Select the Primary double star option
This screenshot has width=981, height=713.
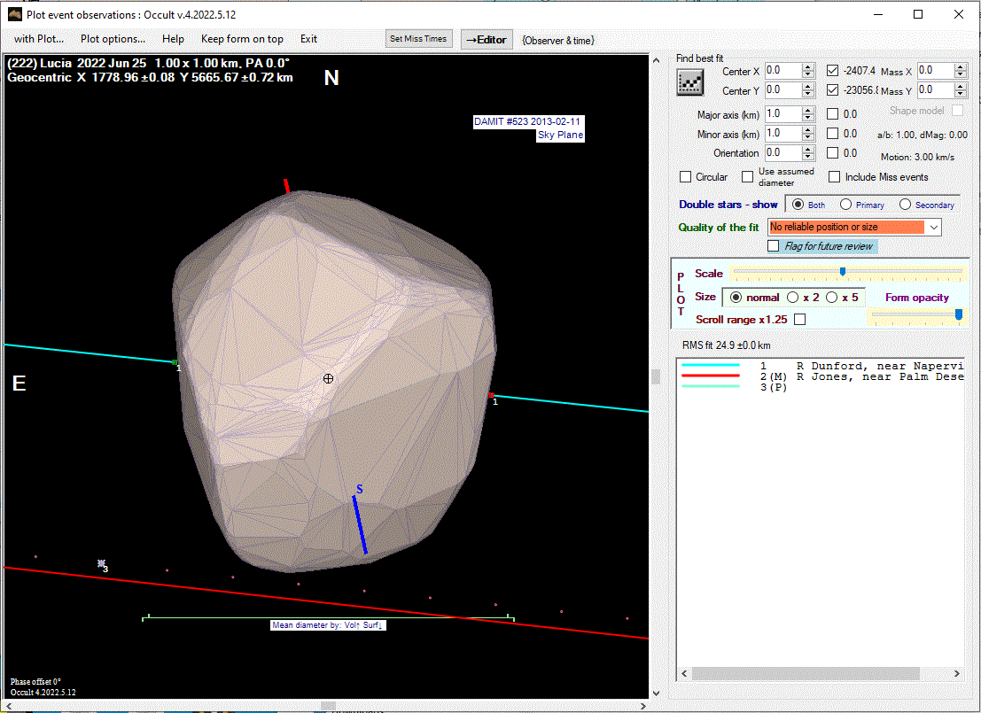[x=846, y=205]
